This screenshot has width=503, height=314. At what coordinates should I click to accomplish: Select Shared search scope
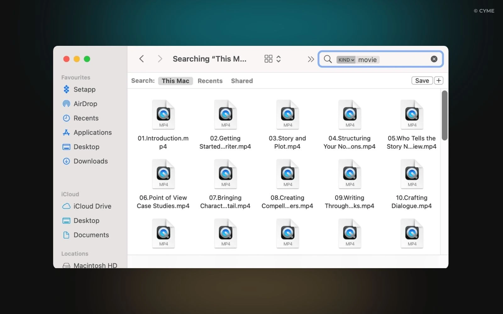tap(242, 81)
